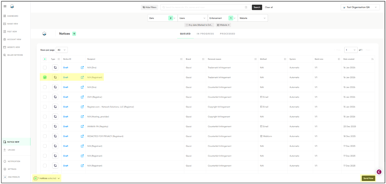Open external link for N/A (Hosting_provider) notice
Image resolution: width=386 pixels, height=184 pixels.
click(x=82, y=117)
